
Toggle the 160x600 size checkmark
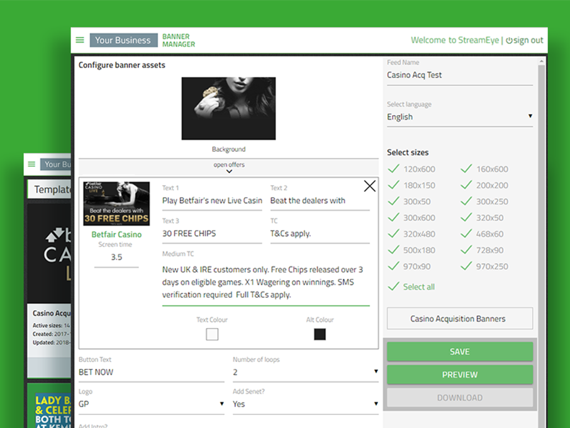(466, 169)
